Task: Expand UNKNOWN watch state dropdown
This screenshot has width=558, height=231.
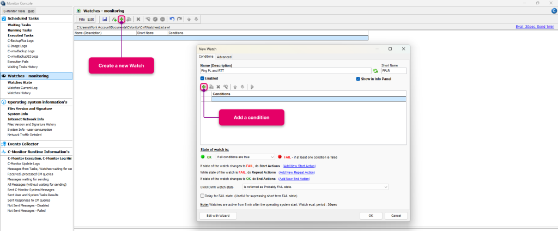Action: pyautogui.click(x=316, y=187)
